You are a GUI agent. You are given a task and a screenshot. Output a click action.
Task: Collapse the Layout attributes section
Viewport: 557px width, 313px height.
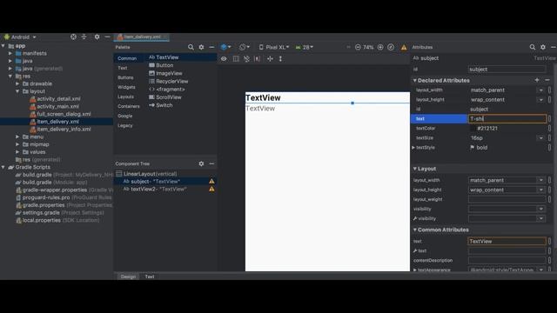click(x=414, y=169)
